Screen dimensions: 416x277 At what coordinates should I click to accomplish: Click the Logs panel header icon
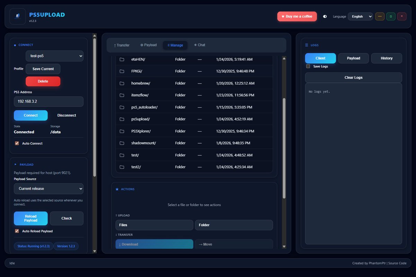(306, 45)
